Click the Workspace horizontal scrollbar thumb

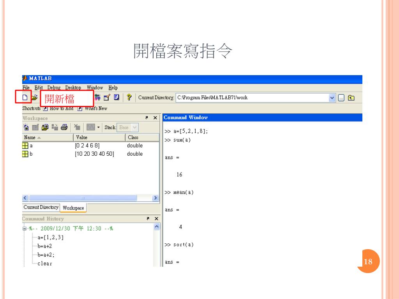[83, 198]
